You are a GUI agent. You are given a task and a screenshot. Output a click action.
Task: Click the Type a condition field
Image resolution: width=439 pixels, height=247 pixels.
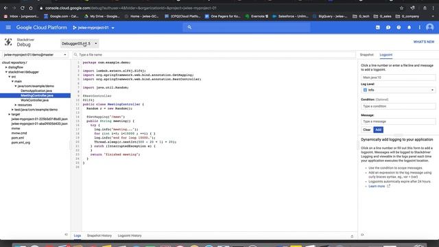click(398, 106)
